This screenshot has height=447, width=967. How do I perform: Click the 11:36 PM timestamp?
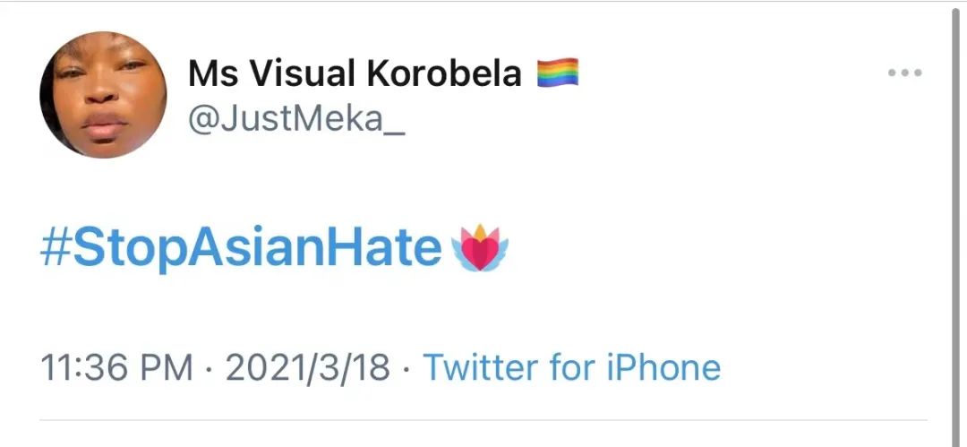click(116, 367)
